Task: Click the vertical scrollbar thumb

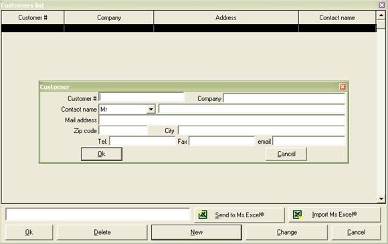Action: [x=381, y=24]
